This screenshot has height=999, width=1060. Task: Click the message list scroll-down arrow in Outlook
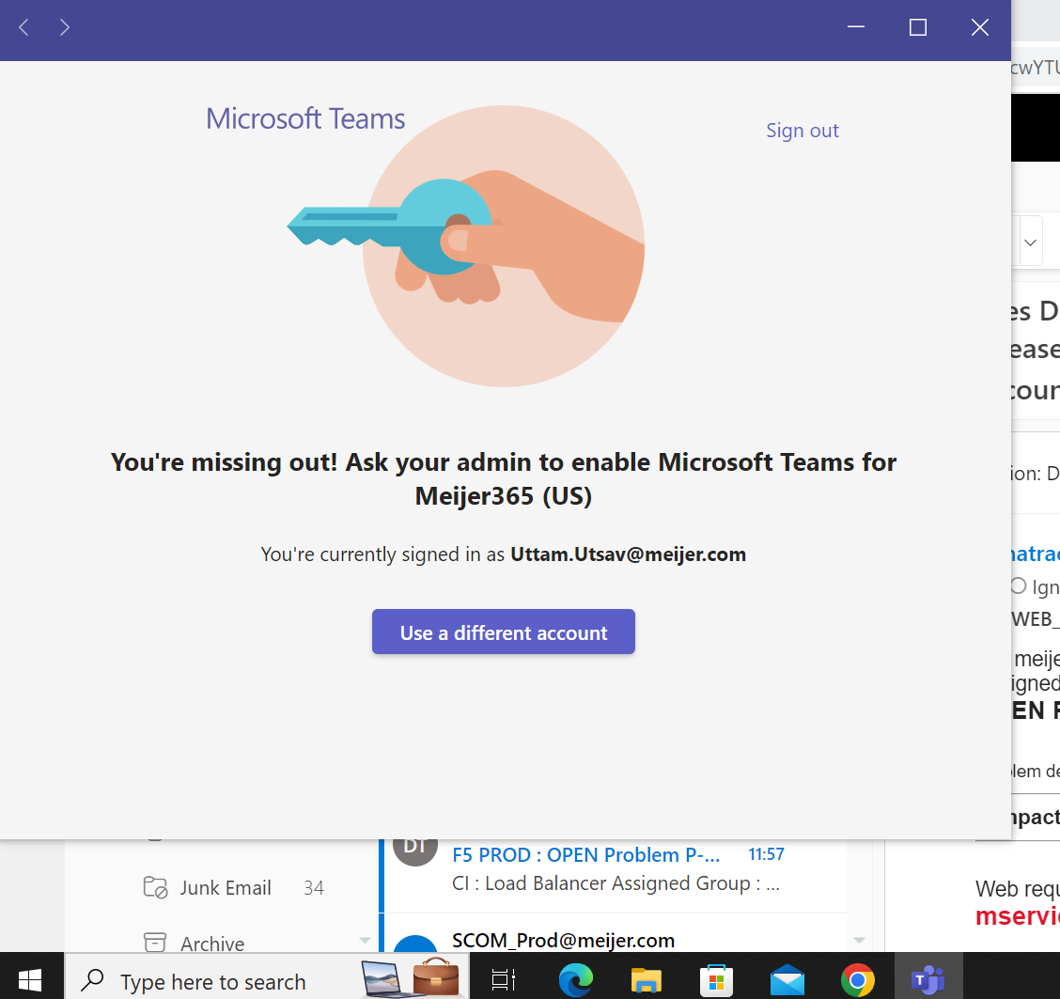click(860, 940)
